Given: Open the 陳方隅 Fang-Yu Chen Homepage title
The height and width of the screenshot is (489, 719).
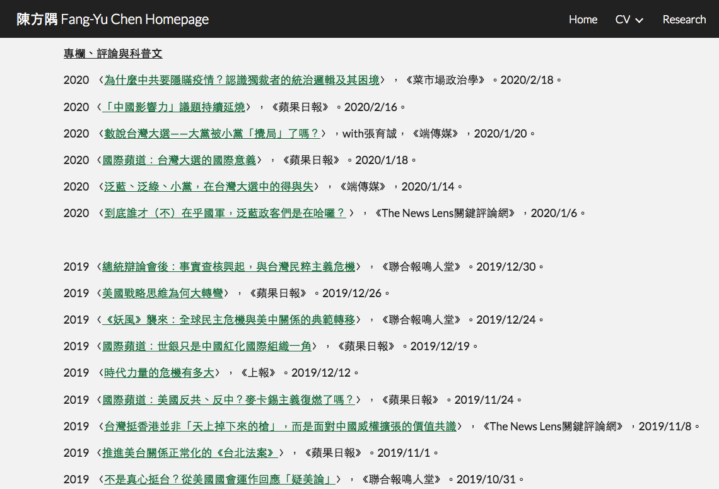Looking at the screenshot, I should tap(112, 20).
